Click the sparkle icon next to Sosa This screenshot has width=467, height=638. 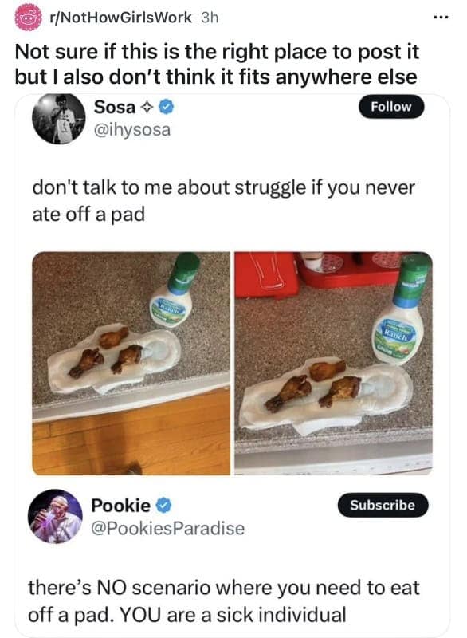[147, 108]
